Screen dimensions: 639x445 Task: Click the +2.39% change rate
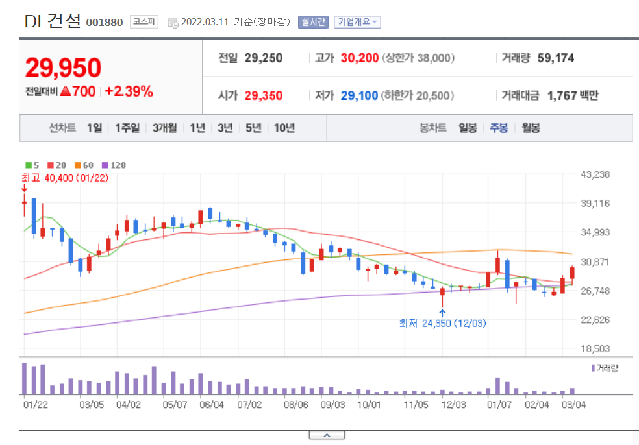click(x=129, y=91)
